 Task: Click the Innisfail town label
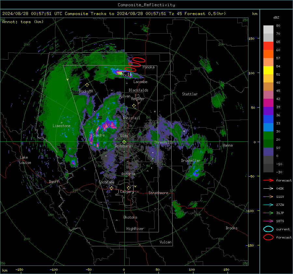[x=131, y=118]
